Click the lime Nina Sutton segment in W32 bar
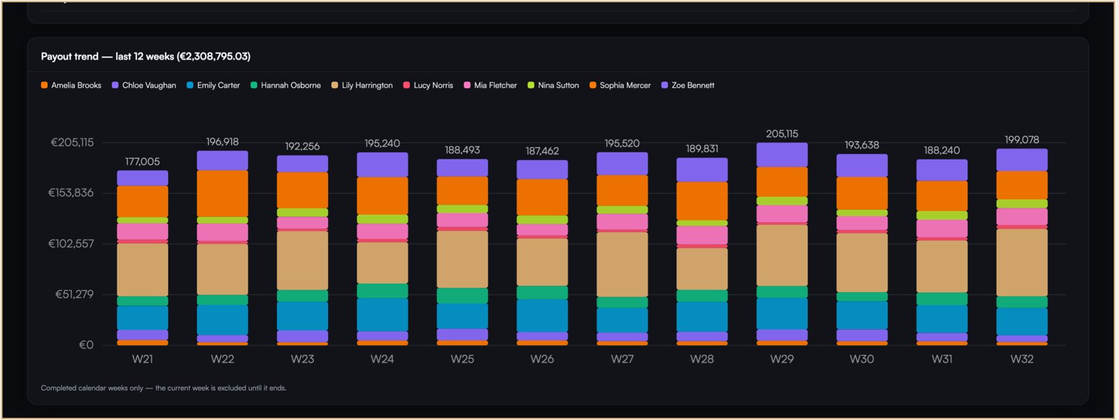The width and height of the screenshot is (1119, 420). 1022,204
